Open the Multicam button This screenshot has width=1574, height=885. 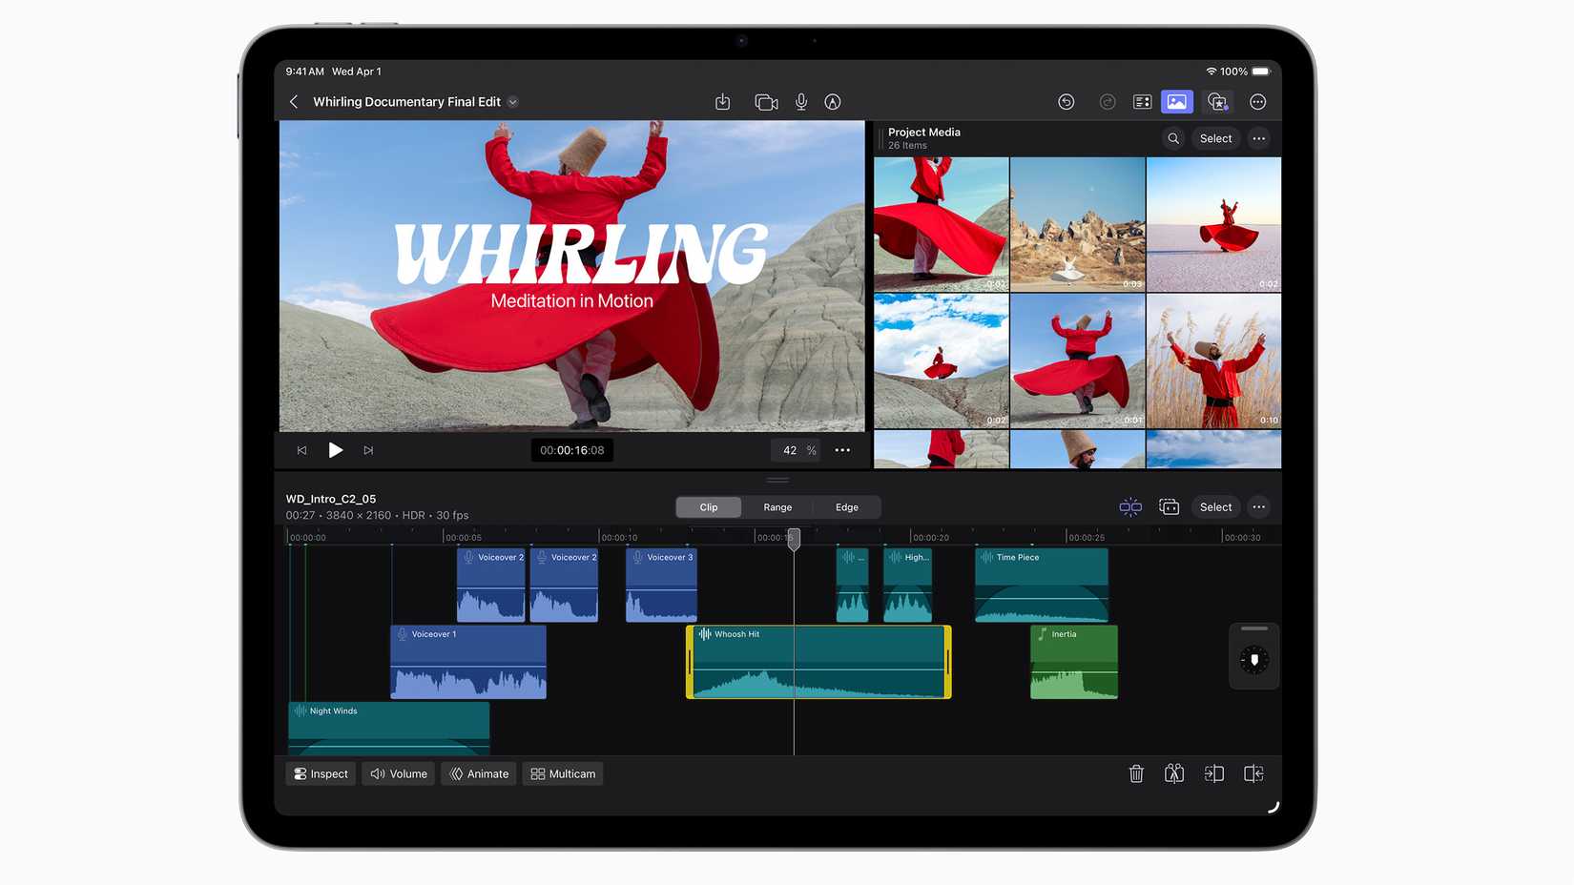(563, 774)
